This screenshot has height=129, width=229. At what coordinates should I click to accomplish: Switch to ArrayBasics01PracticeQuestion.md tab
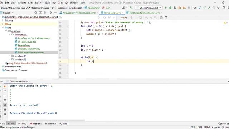pyautogui.click(x=79, y=13)
